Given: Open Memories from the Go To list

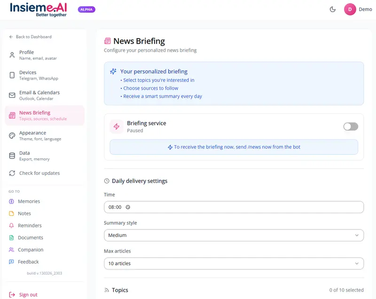Looking at the screenshot, I should 29,201.
